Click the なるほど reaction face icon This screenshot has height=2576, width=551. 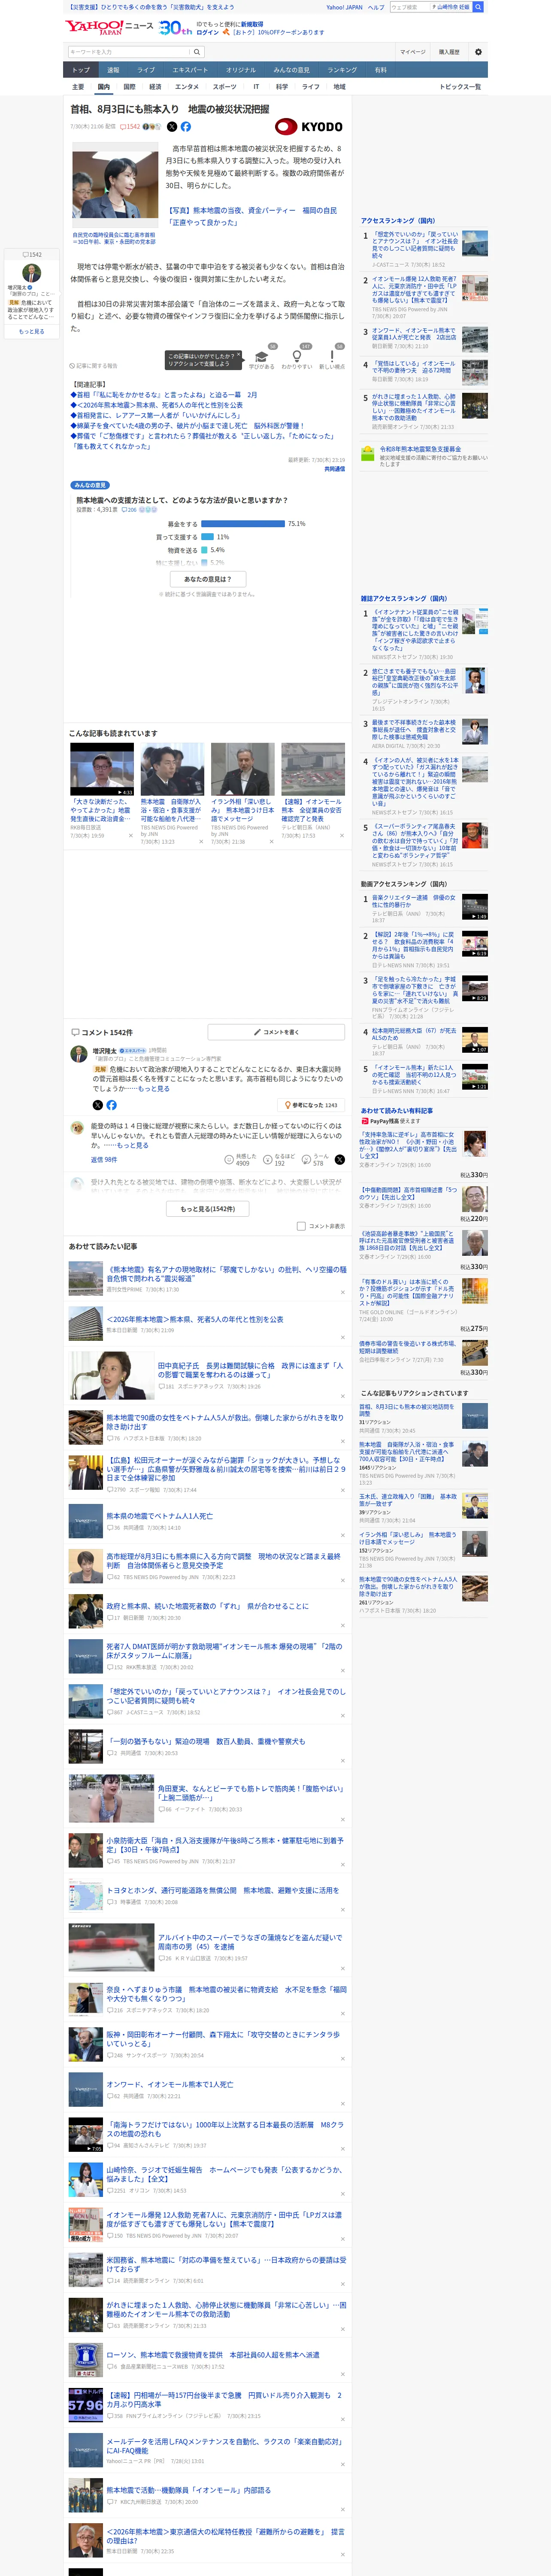268,1160
